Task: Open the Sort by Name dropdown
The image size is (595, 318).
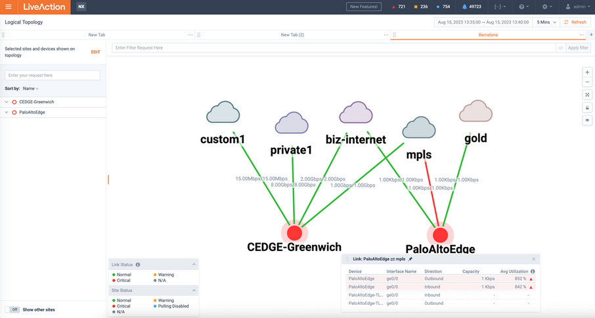Action: tap(31, 89)
